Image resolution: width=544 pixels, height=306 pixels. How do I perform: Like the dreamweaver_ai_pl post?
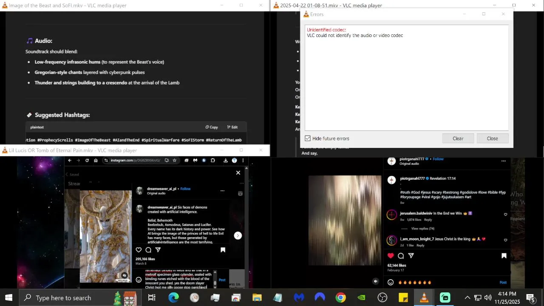tap(139, 250)
